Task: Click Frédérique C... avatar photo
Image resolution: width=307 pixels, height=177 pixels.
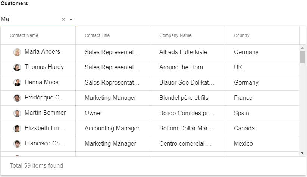Action: pyautogui.click(x=17, y=98)
